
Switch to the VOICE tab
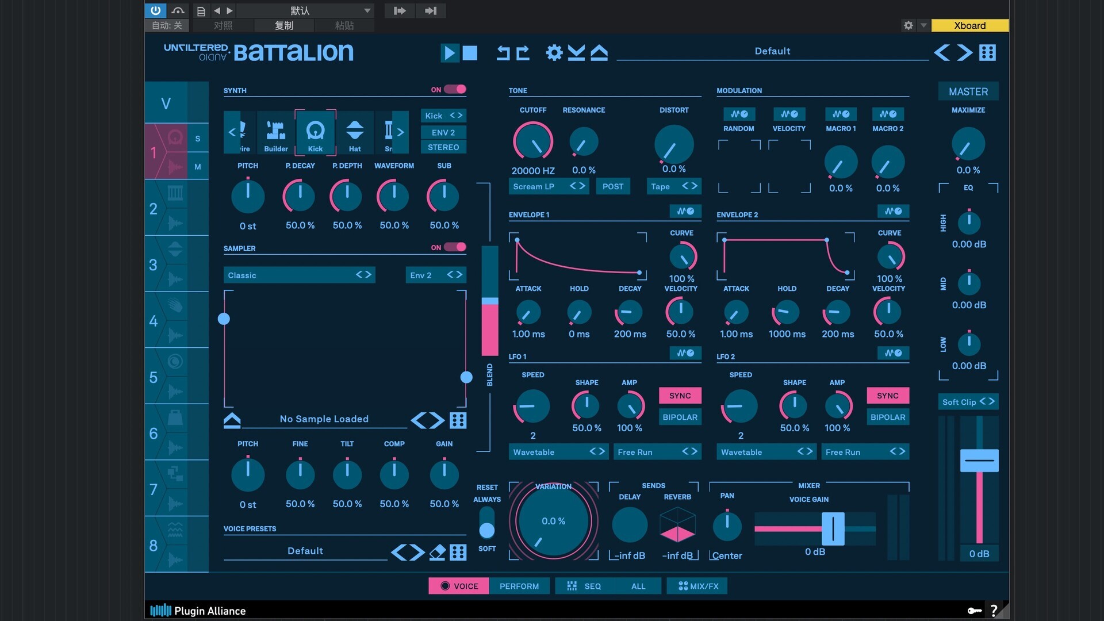pyautogui.click(x=459, y=586)
